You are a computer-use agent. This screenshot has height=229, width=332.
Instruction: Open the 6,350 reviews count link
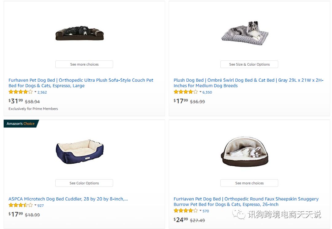[x=207, y=92]
